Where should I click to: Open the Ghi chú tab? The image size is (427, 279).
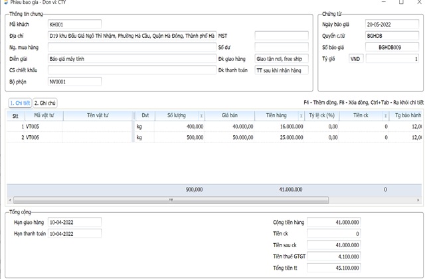45,103
